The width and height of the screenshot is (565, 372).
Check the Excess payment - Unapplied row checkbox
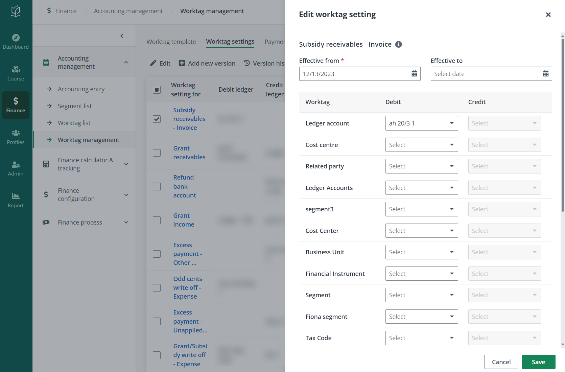[157, 321]
